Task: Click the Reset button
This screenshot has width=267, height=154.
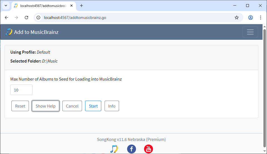Action: tap(20, 106)
